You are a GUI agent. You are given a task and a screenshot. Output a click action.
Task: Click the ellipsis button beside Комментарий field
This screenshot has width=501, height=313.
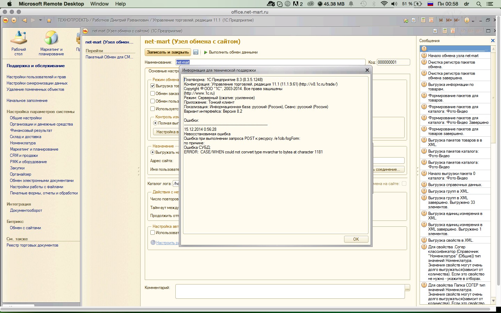pyautogui.click(x=407, y=288)
